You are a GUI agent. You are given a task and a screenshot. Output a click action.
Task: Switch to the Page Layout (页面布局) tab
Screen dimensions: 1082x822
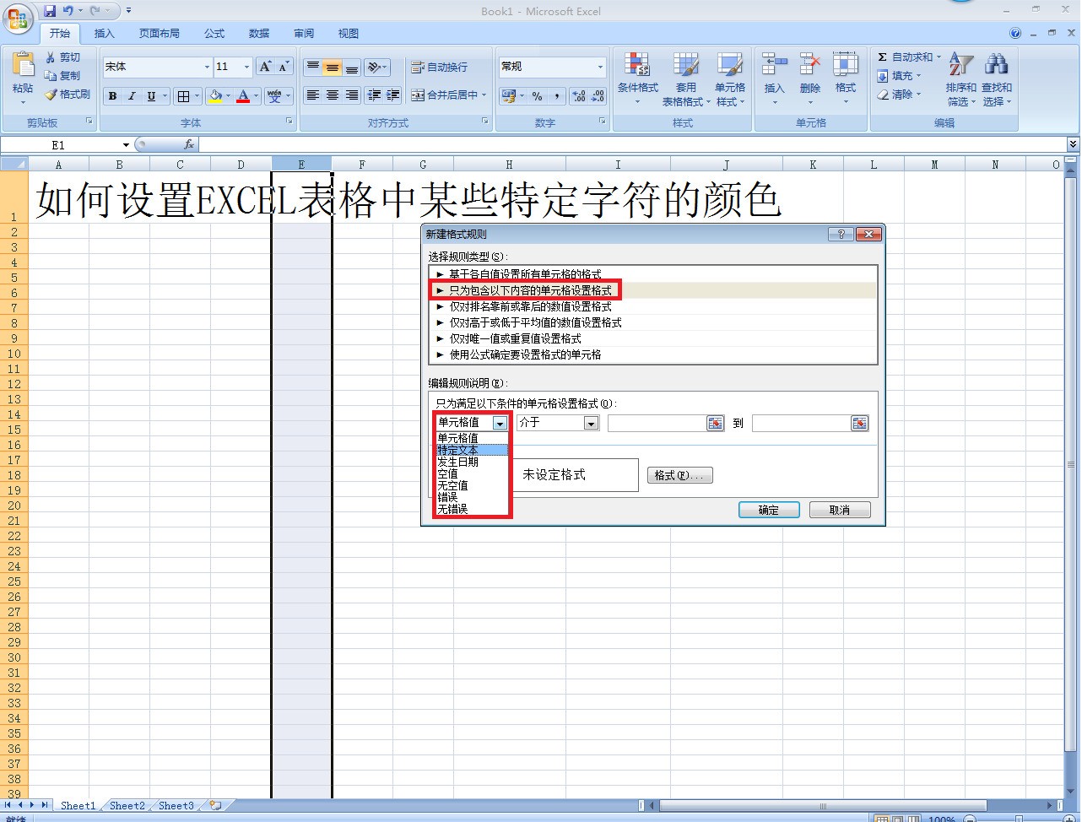click(x=160, y=34)
